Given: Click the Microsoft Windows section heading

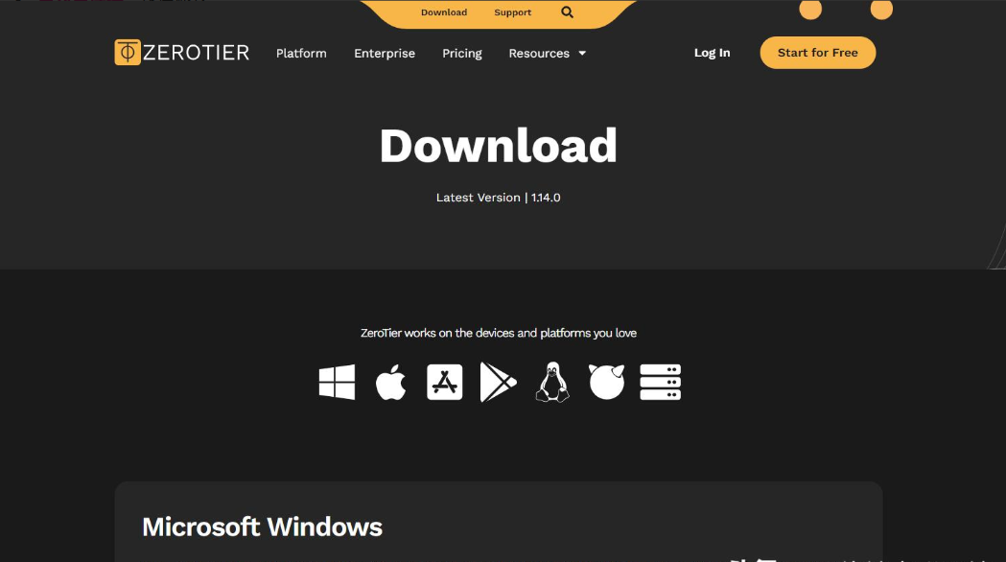Looking at the screenshot, I should (x=262, y=527).
